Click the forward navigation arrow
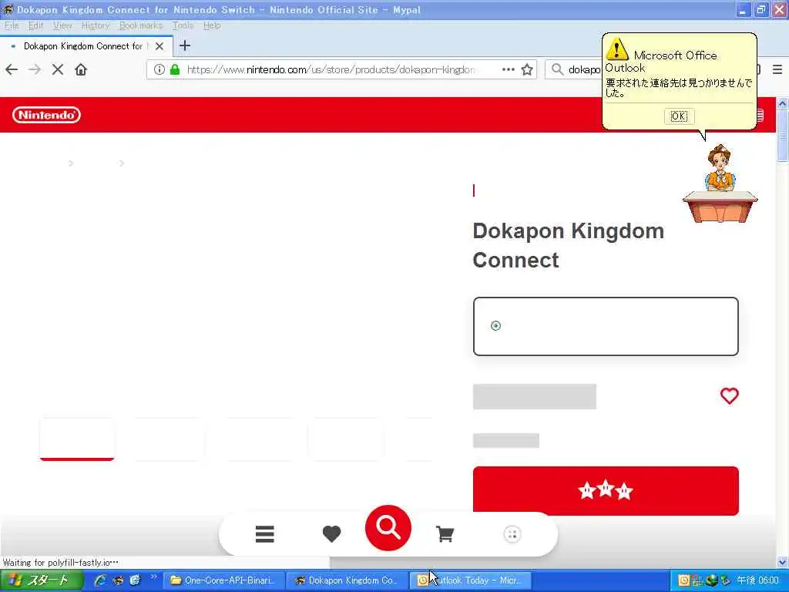Image resolution: width=789 pixels, height=592 pixels. coord(35,69)
